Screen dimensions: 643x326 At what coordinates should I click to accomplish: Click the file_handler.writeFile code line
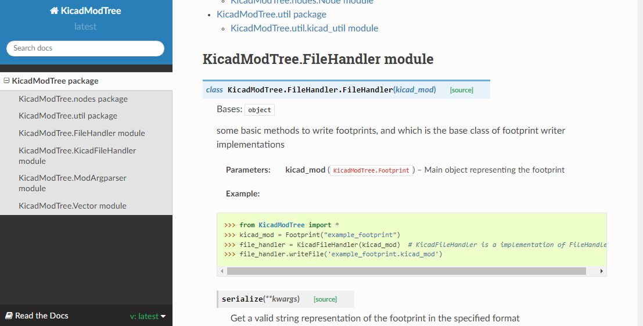(333, 255)
